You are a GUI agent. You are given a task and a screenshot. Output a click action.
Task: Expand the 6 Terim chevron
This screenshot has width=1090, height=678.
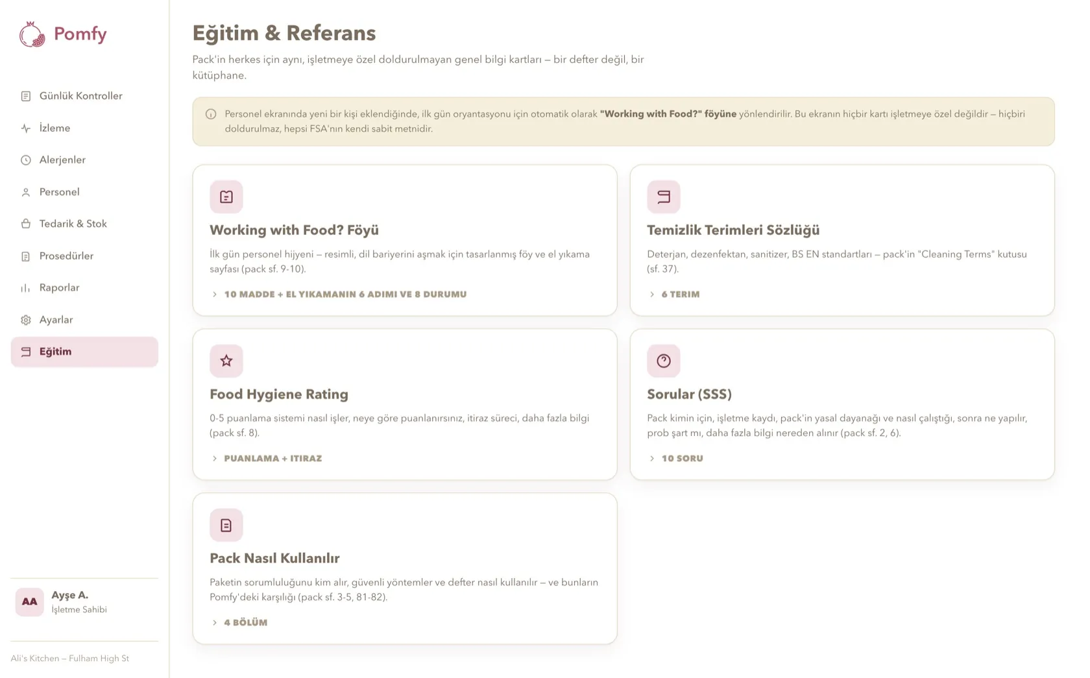652,295
